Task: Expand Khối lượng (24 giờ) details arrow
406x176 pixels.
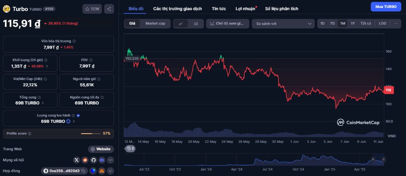Action: 47,66
